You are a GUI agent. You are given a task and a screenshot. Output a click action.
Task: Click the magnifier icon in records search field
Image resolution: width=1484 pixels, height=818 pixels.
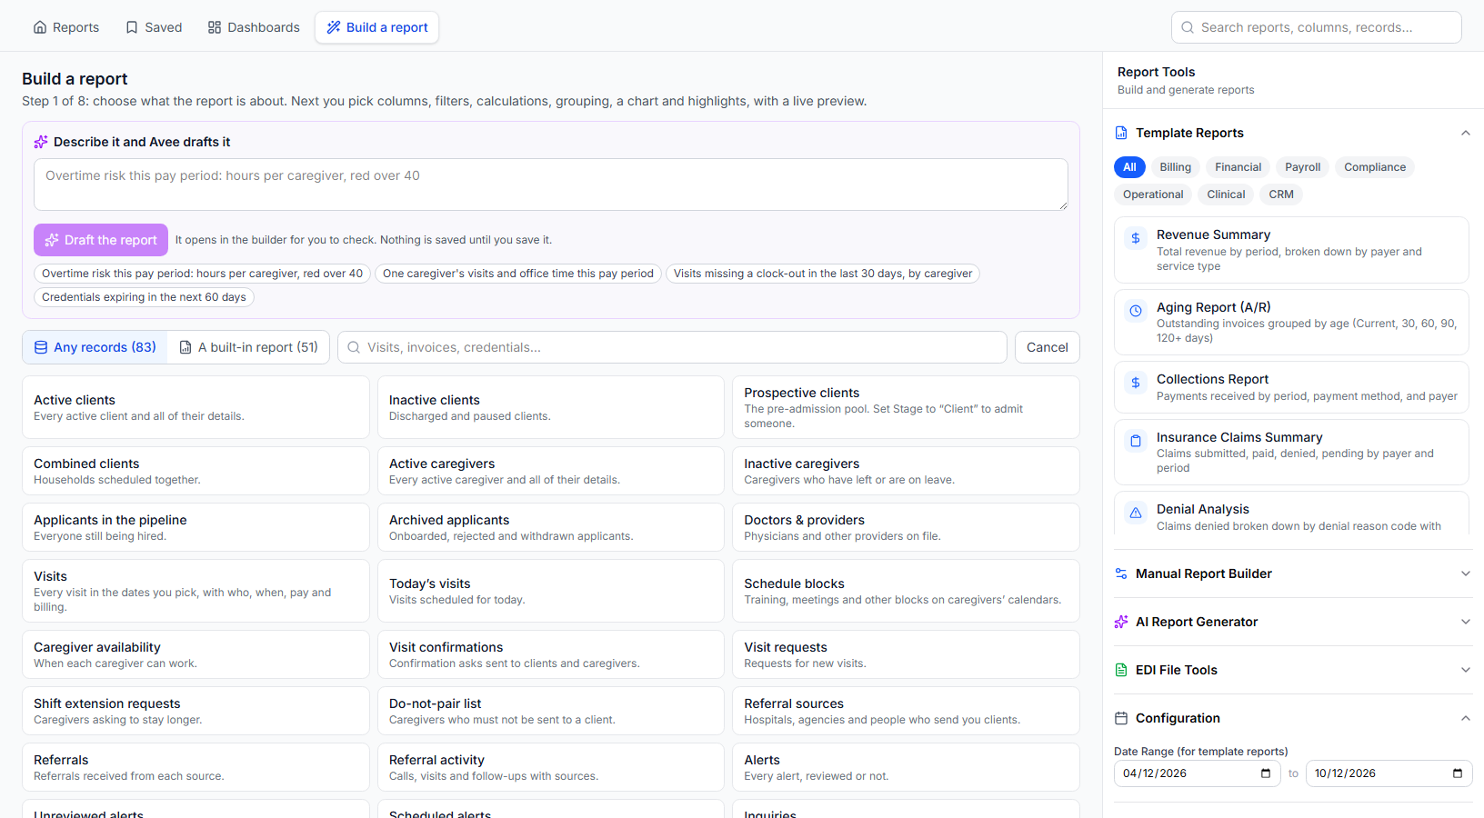354,347
